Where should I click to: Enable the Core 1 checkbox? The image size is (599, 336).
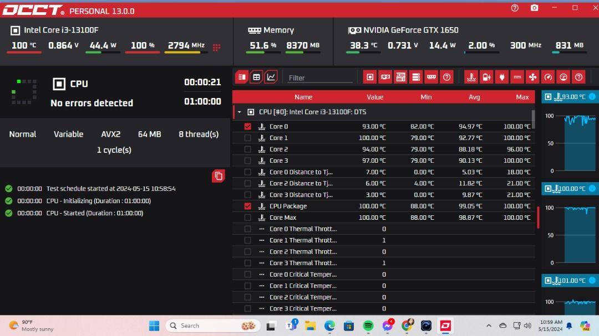click(x=247, y=138)
